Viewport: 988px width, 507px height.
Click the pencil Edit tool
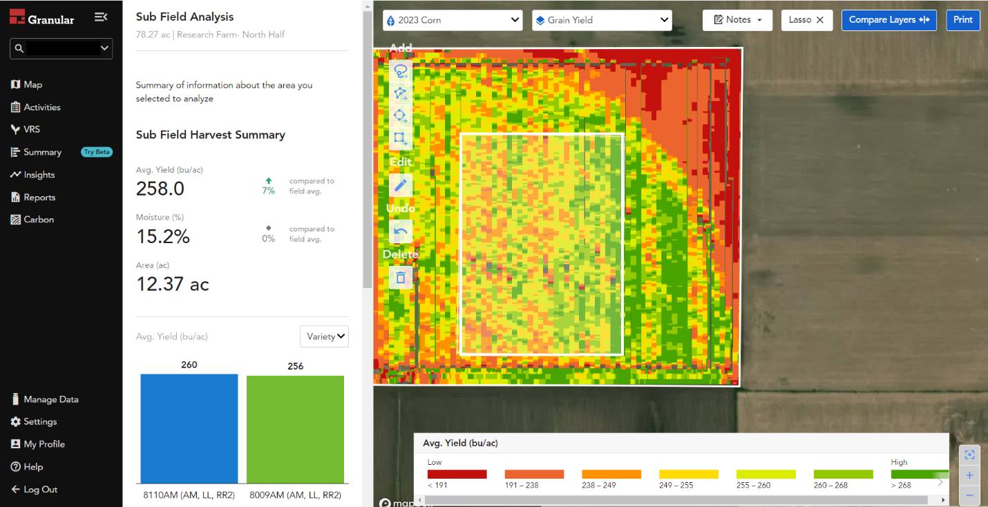[x=401, y=185]
